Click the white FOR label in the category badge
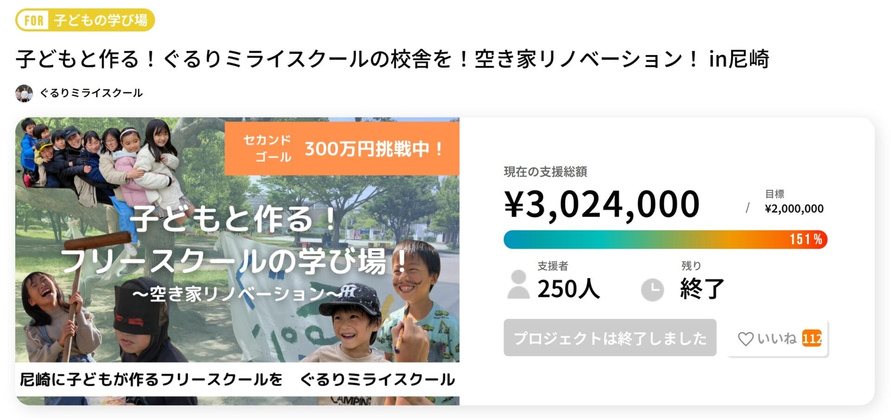This screenshot has height=420, width=891. pos(34,20)
